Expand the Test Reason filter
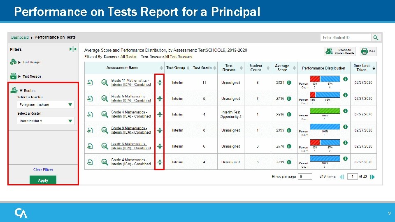This screenshot has width=395, height=222. [19, 76]
